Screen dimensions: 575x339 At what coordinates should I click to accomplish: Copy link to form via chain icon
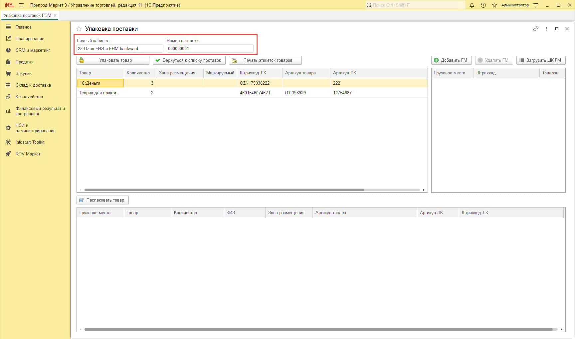click(x=536, y=29)
